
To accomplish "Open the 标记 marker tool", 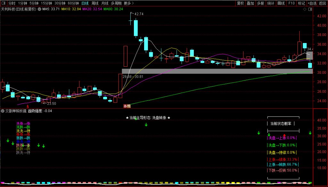I will [301, 3].
